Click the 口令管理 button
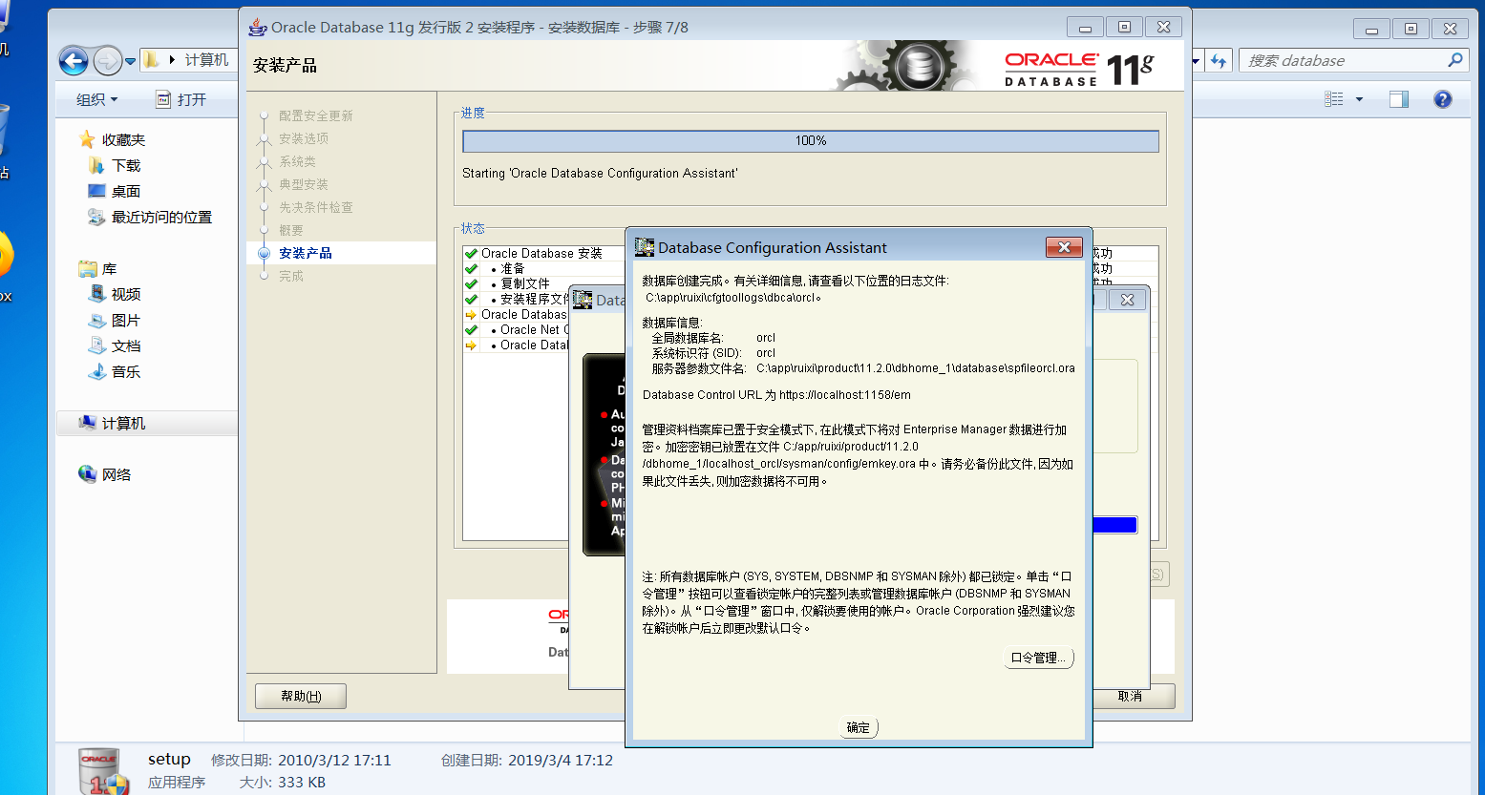This screenshot has width=1485, height=795. [1038, 658]
